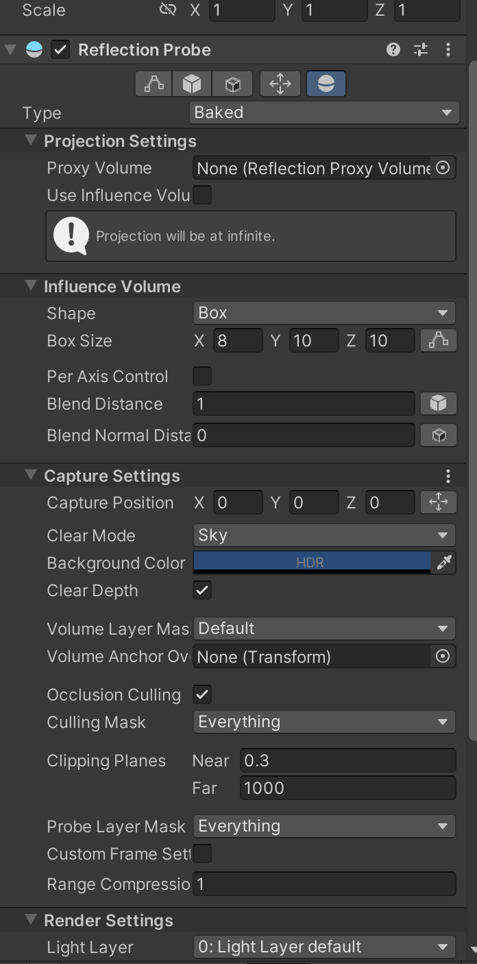The image size is (477, 964).
Task: Collapse the Capture Settings section
Action: click(x=30, y=475)
